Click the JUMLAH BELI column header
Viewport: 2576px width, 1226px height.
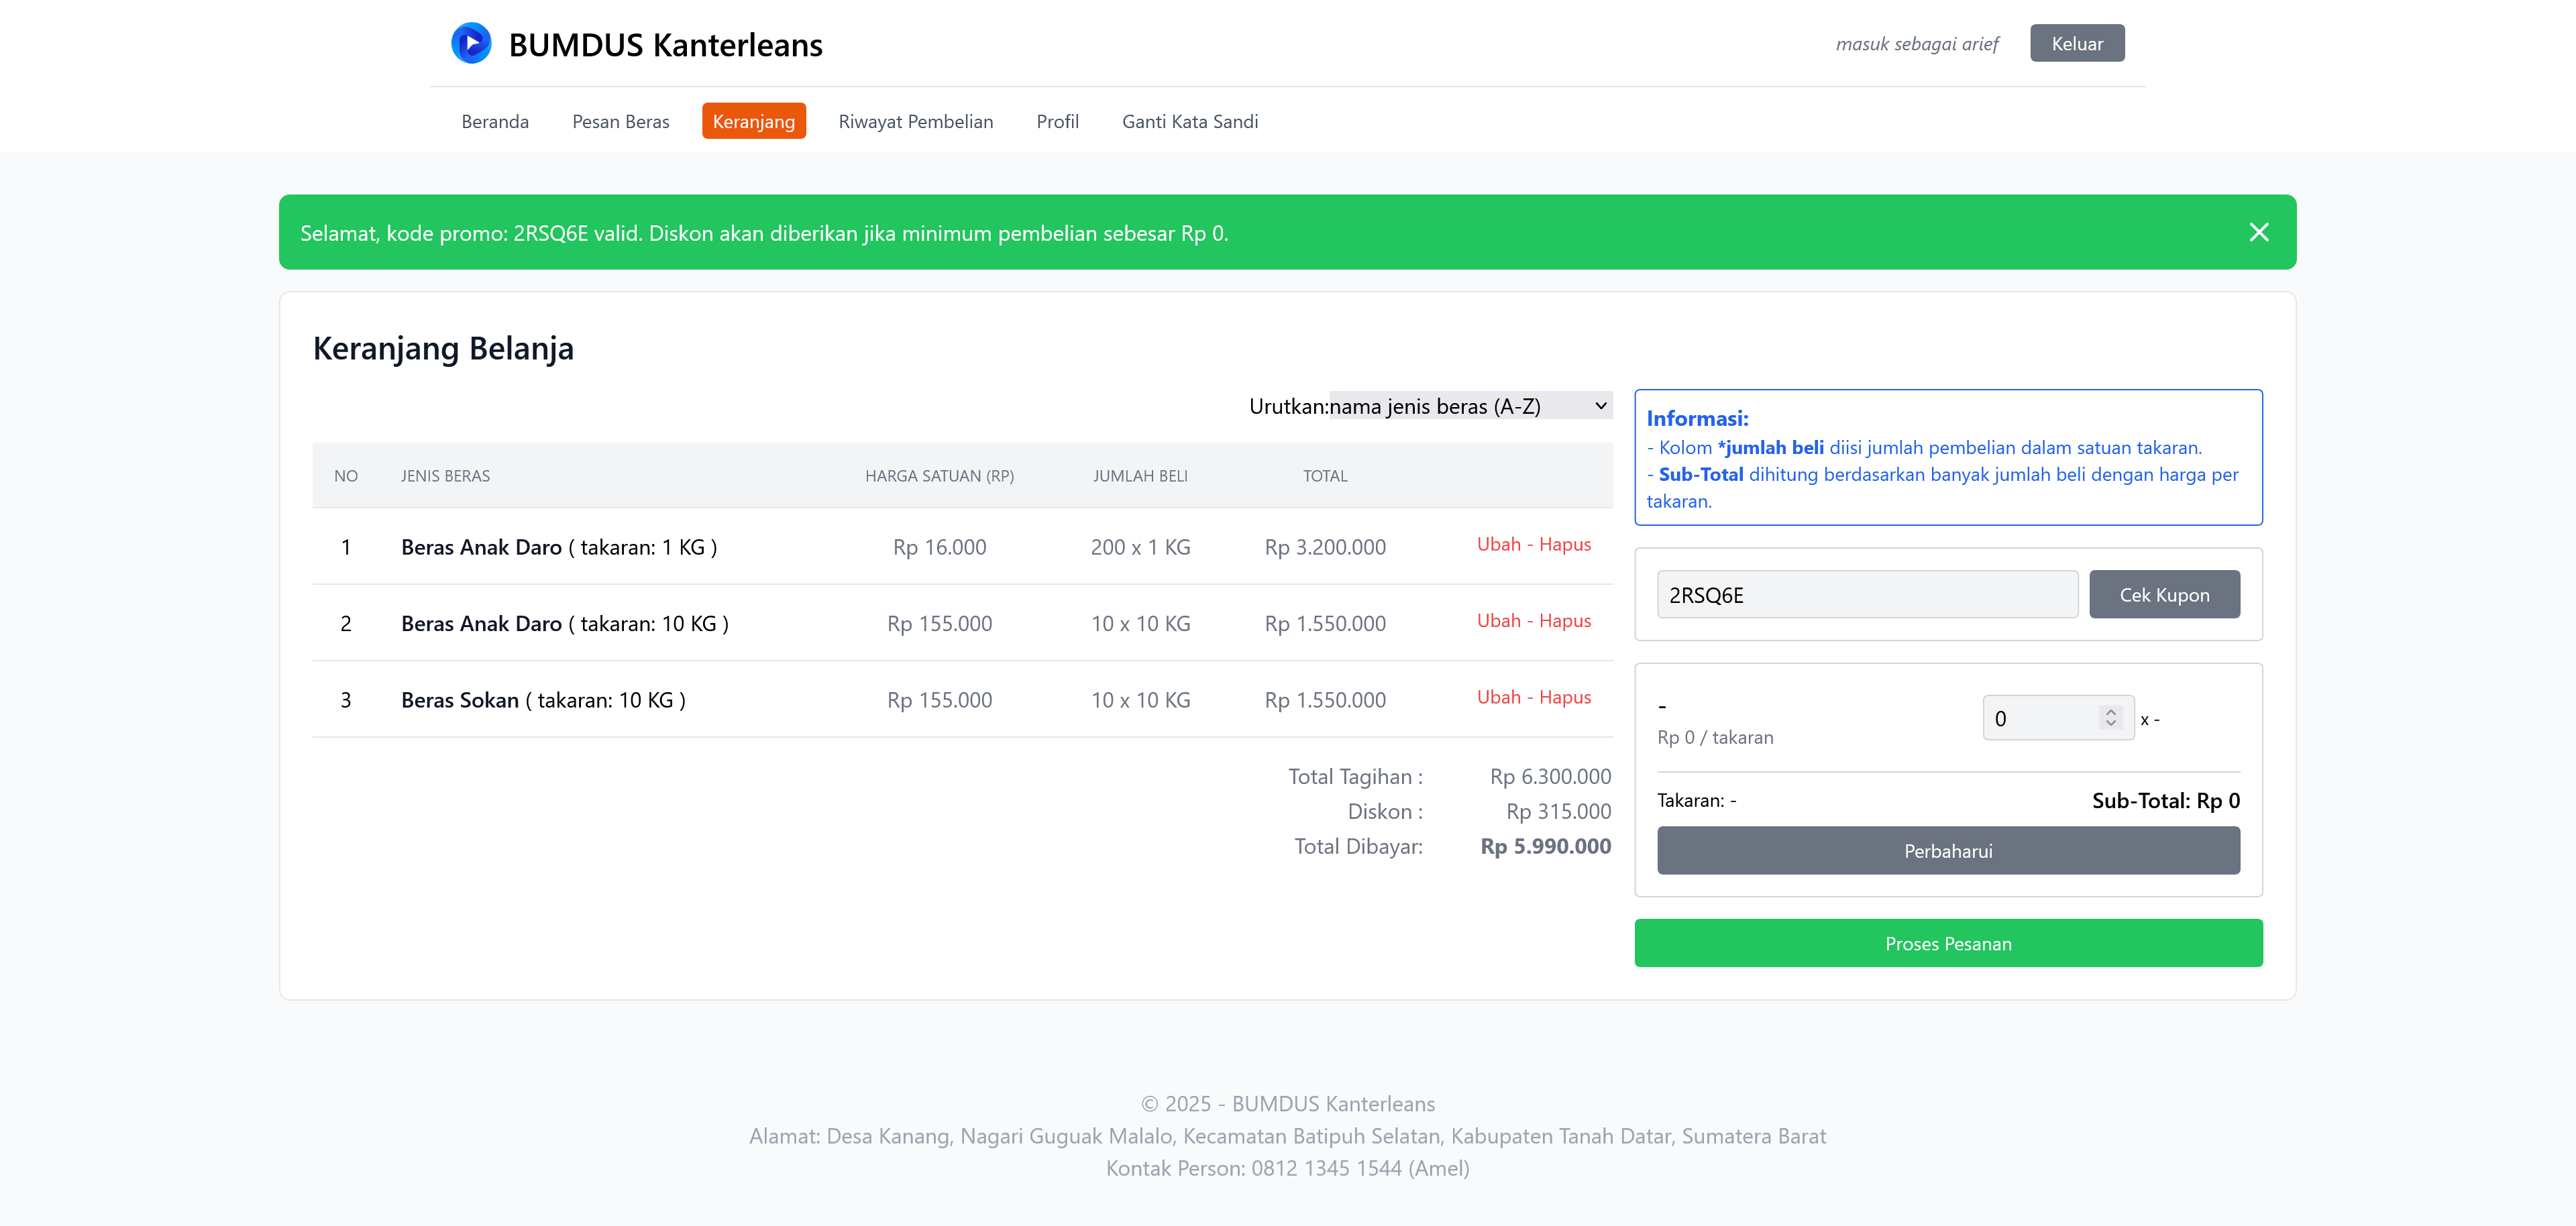coord(1140,476)
